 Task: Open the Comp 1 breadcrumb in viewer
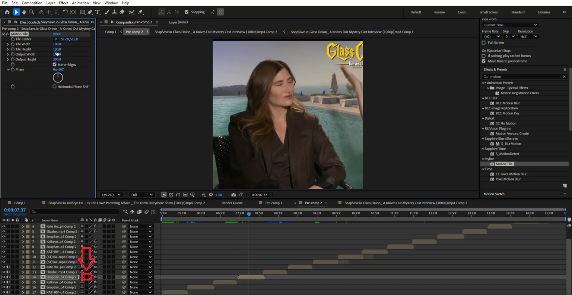point(111,32)
